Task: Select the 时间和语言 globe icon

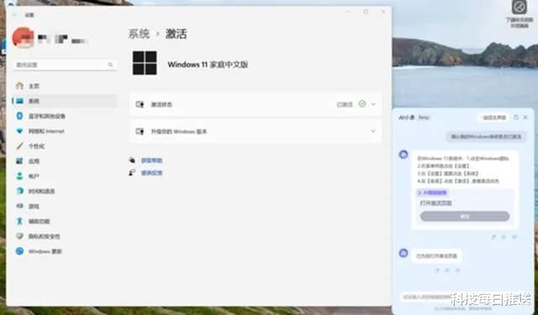Action: point(19,191)
